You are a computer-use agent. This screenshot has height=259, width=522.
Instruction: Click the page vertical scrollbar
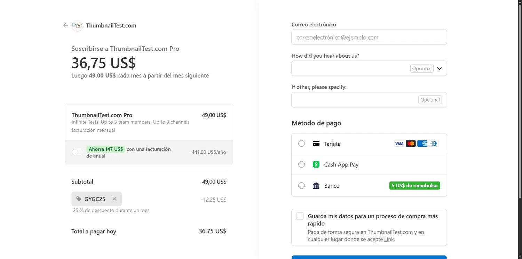click(x=520, y=104)
